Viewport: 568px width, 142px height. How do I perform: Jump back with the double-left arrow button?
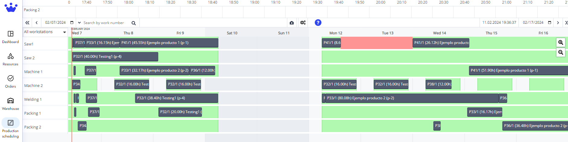[x=27, y=23]
